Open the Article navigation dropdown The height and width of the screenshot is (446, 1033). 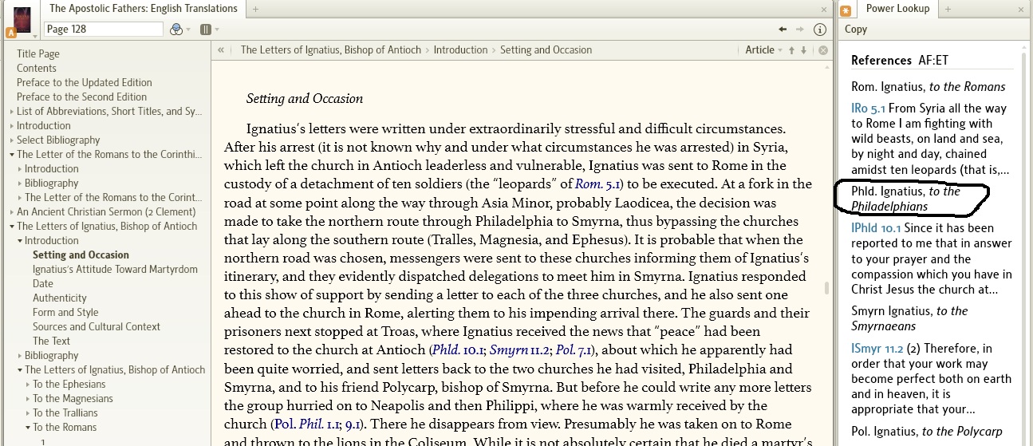764,49
